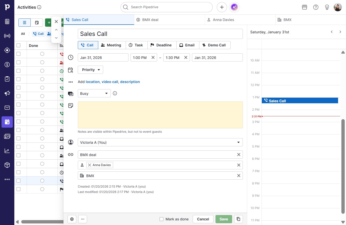Go to the previous activity with up chevron
The image size is (346, 225).
(56, 30)
